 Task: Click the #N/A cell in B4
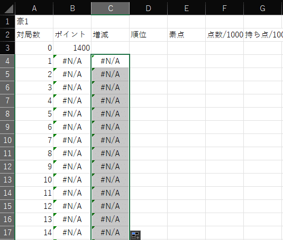72,61
